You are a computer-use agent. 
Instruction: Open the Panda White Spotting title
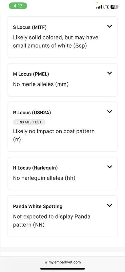38,206
